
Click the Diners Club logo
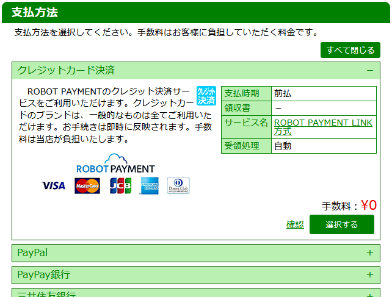[178, 185]
